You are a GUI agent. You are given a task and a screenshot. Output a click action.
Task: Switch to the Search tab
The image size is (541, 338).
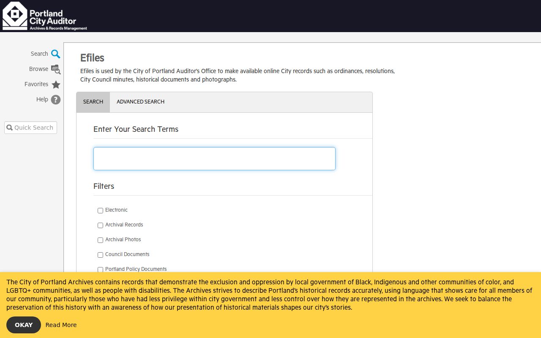point(93,102)
